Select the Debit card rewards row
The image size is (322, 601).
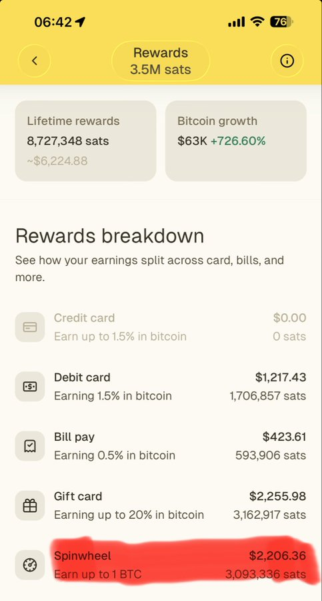pos(161,387)
